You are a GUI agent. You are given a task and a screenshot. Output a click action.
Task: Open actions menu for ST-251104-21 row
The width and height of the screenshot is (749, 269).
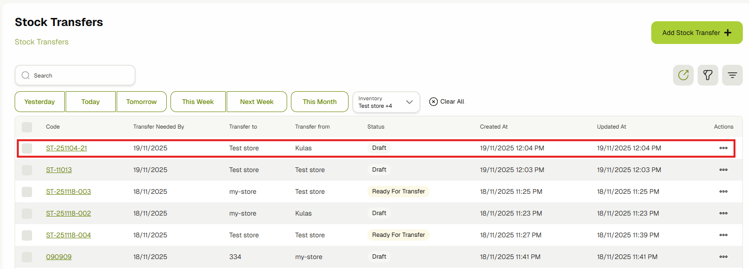click(723, 148)
